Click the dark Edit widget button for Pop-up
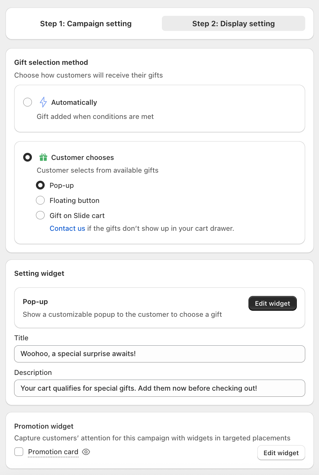 click(x=272, y=303)
